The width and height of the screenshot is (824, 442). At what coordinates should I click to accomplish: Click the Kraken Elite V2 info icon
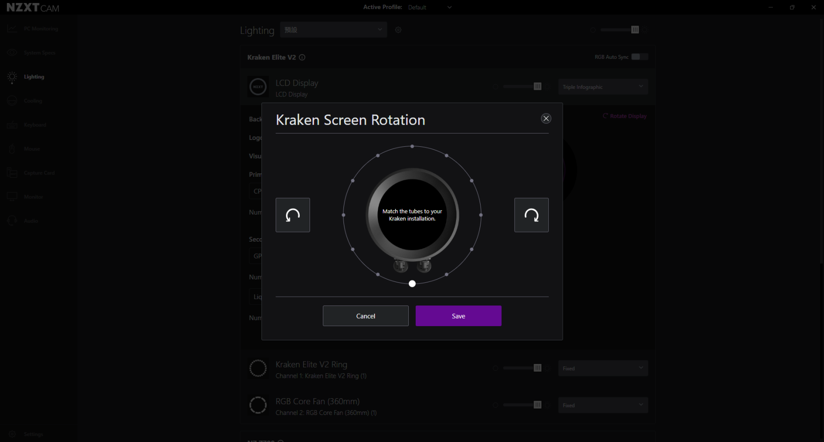tap(302, 57)
